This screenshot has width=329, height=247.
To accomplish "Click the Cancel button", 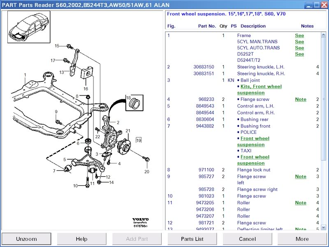I will pos(247,239).
